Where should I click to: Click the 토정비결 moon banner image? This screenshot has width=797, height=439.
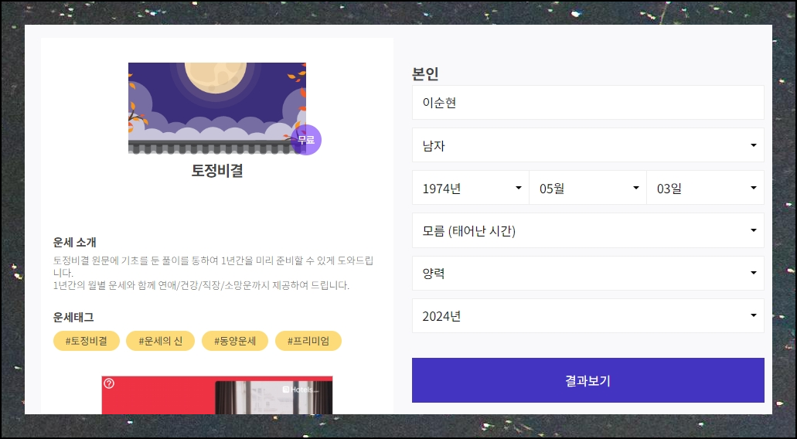pyautogui.click(x=217, y=108)
